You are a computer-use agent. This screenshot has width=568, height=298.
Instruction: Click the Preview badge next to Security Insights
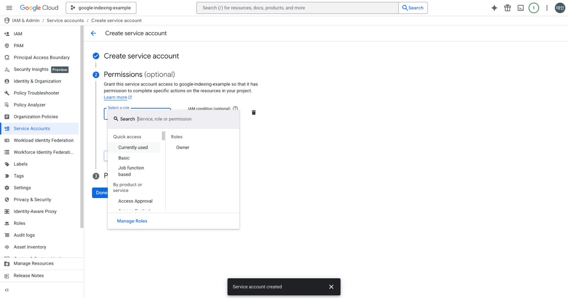click(x=60, y=70)
